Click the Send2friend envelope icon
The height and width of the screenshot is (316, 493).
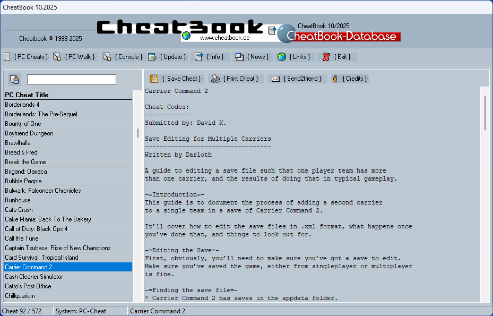click(x=275, y=79)
